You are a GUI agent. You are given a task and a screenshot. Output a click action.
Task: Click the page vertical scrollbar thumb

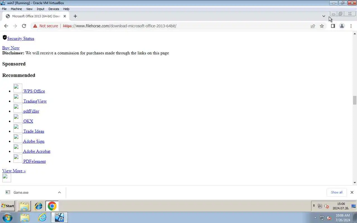coord(354,100)
